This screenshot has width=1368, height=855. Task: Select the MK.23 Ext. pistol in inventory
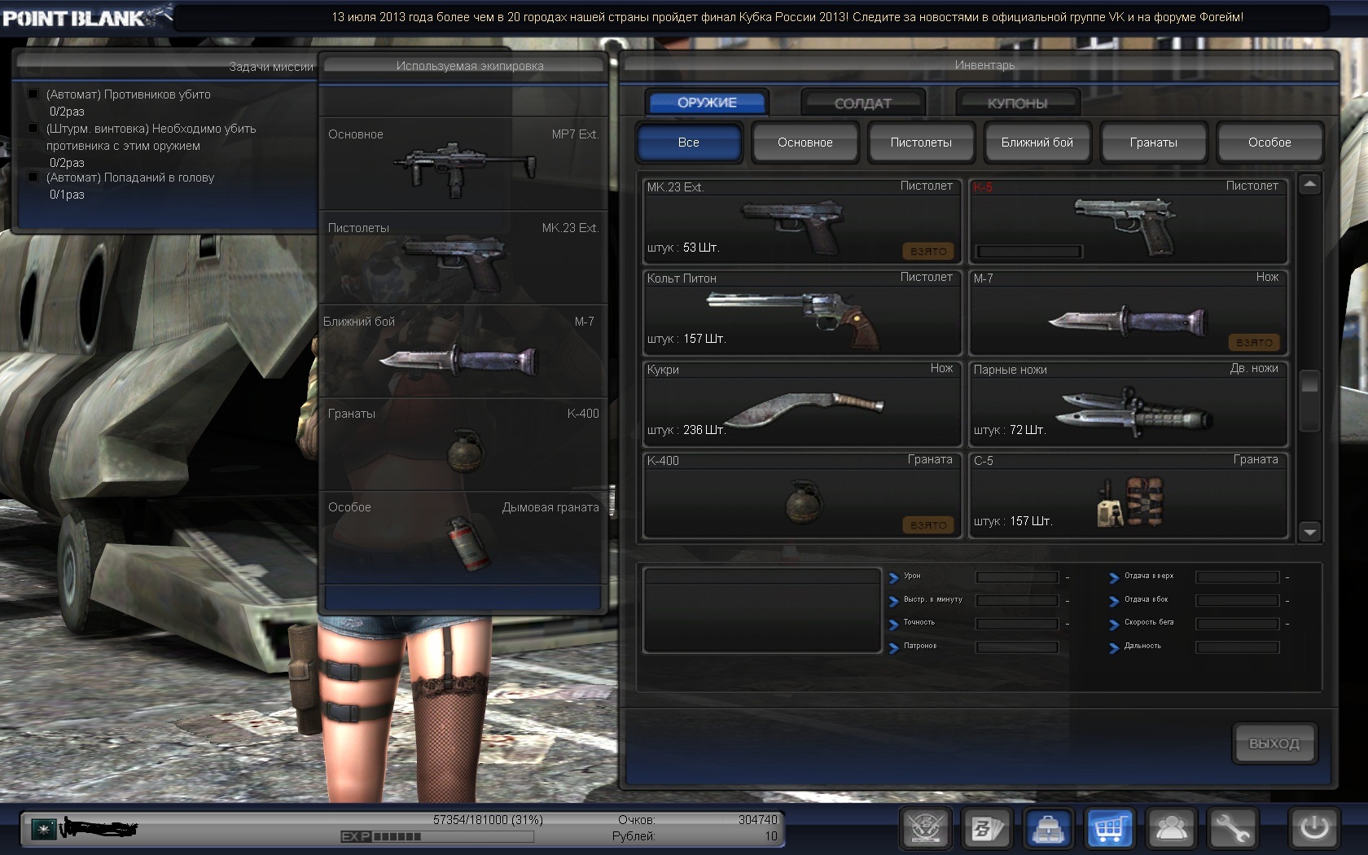coord(802,221)
